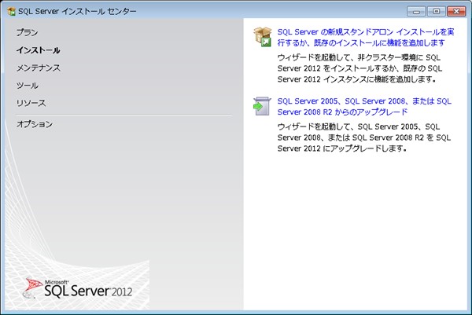Click the SQL Server setup title bar icon
The image size is (472, 315).
tap(12, 12)
